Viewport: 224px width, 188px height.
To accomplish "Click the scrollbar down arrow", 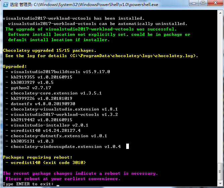I will point(220,184).
